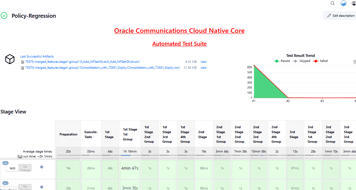Open build #3 badge
The height and width of the screenshot is (190, 356).
[6, 183]
